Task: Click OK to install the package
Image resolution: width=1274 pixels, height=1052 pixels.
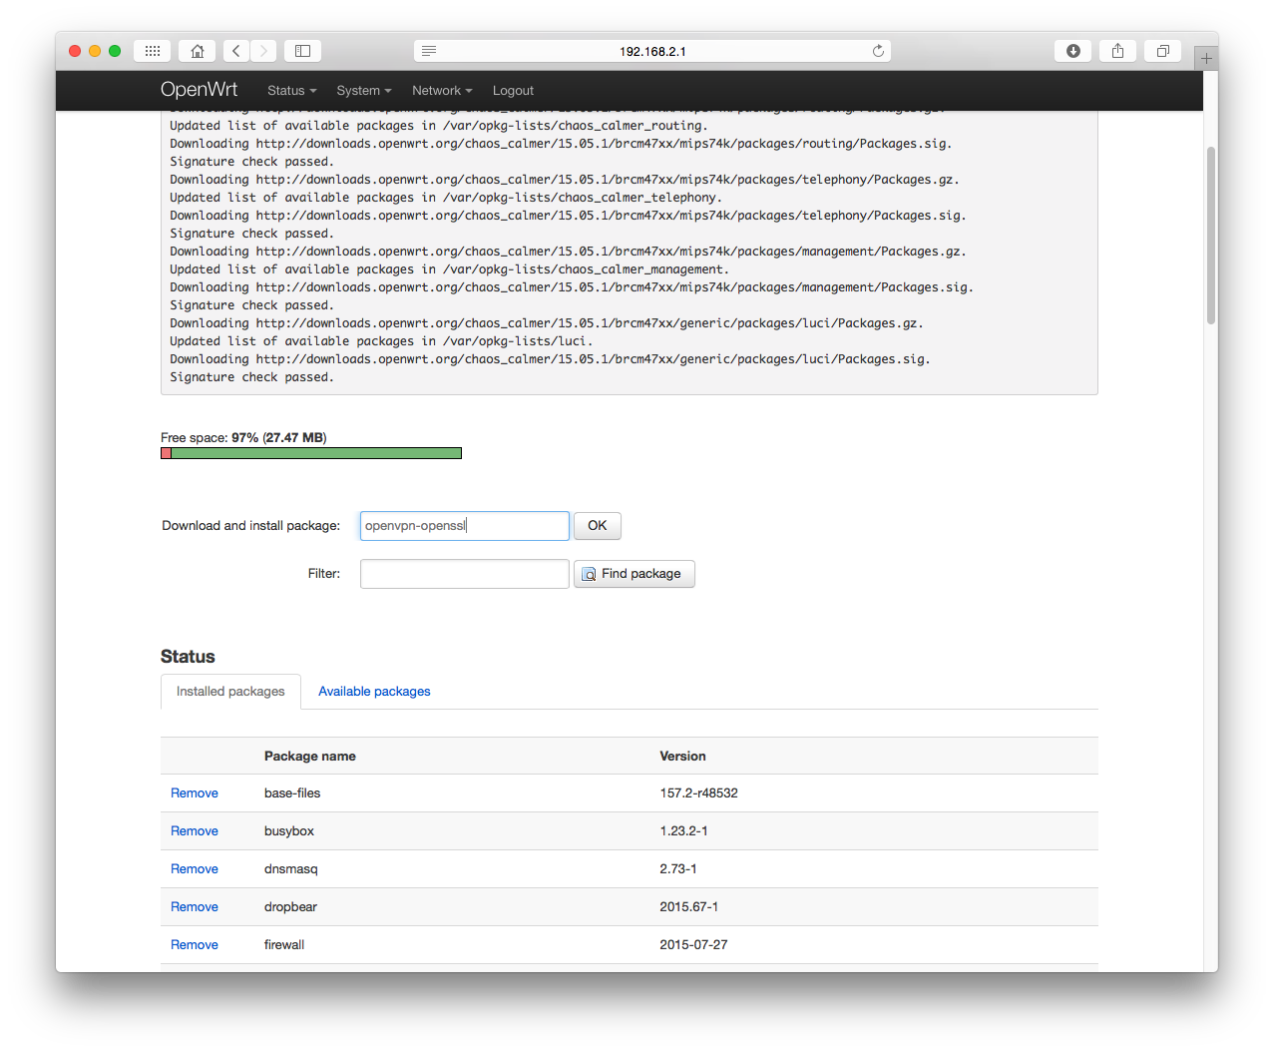Action: pos(598,526)
